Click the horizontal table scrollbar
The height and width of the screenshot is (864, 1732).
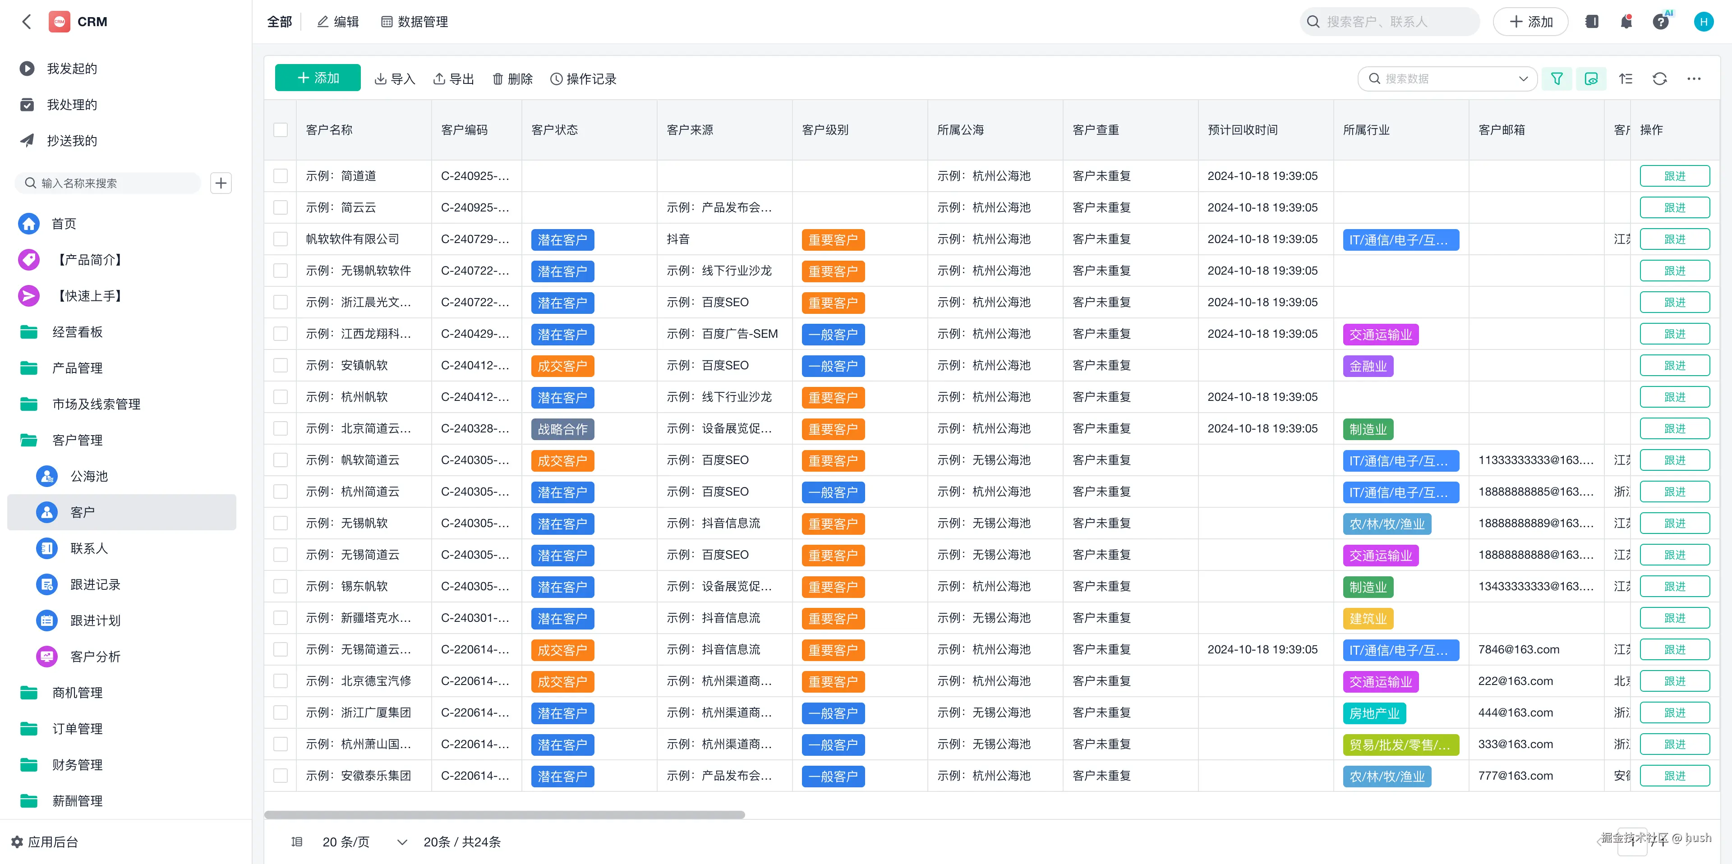(x=504, y=814)
